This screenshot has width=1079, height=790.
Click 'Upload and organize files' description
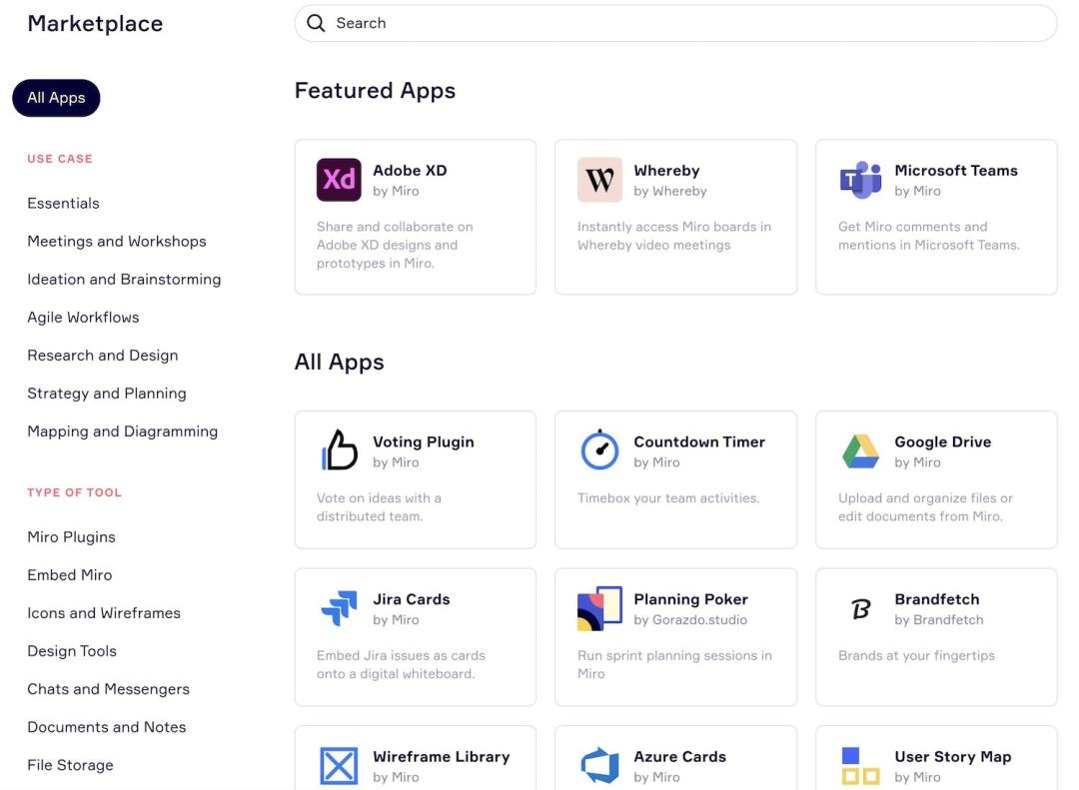click(925, 507)
